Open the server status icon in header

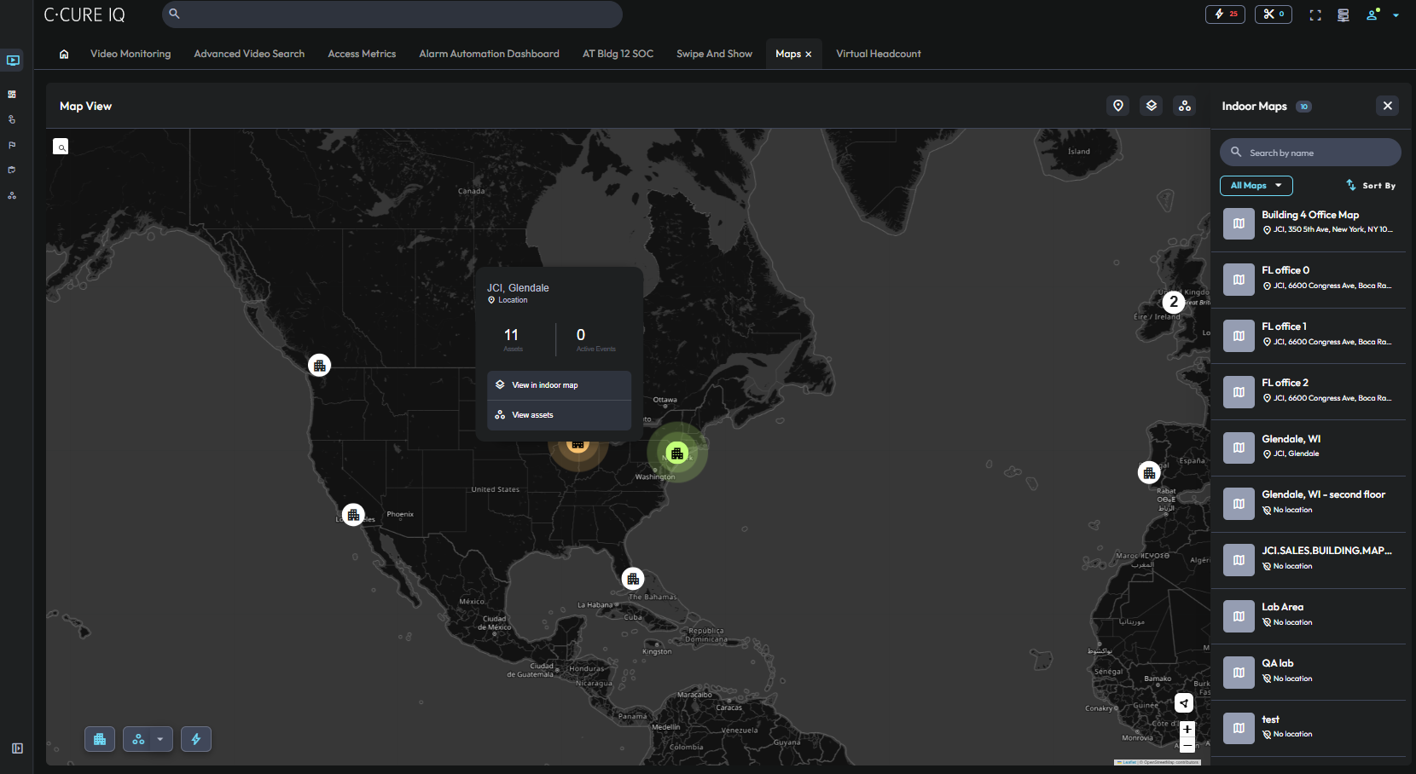(1343, 15)
